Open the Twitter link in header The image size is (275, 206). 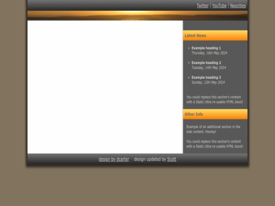(203, 6)
